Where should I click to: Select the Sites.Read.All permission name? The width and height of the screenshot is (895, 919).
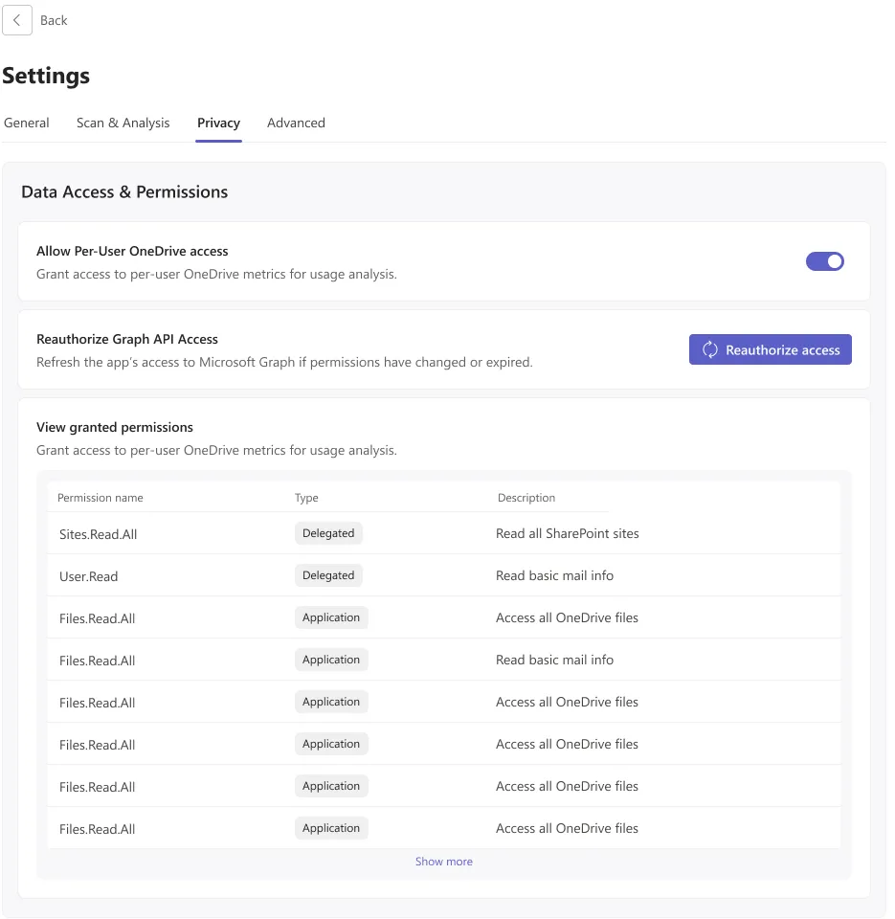(x=98, y=534)
